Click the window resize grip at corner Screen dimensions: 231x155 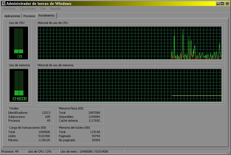pos(228,152)
